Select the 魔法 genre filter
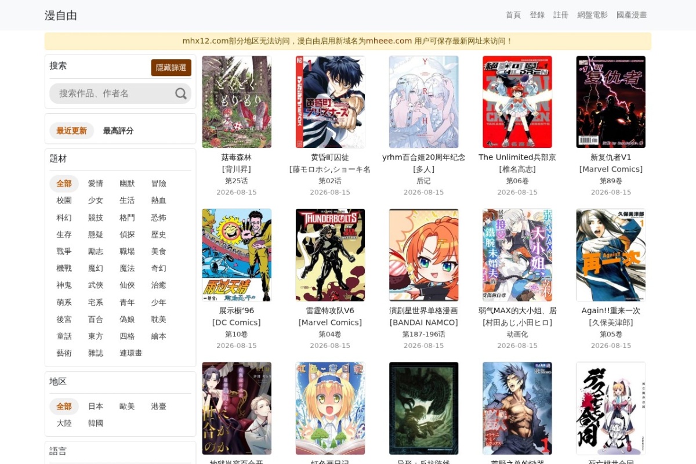 coord(127,268)
